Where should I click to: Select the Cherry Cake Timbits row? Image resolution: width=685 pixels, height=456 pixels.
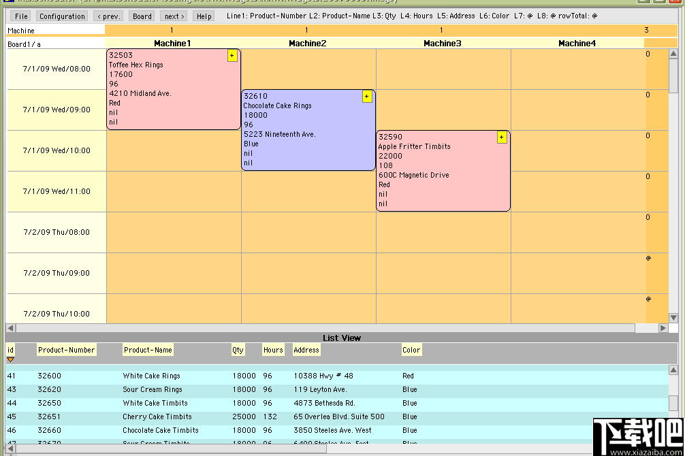(x=170, y=417)
